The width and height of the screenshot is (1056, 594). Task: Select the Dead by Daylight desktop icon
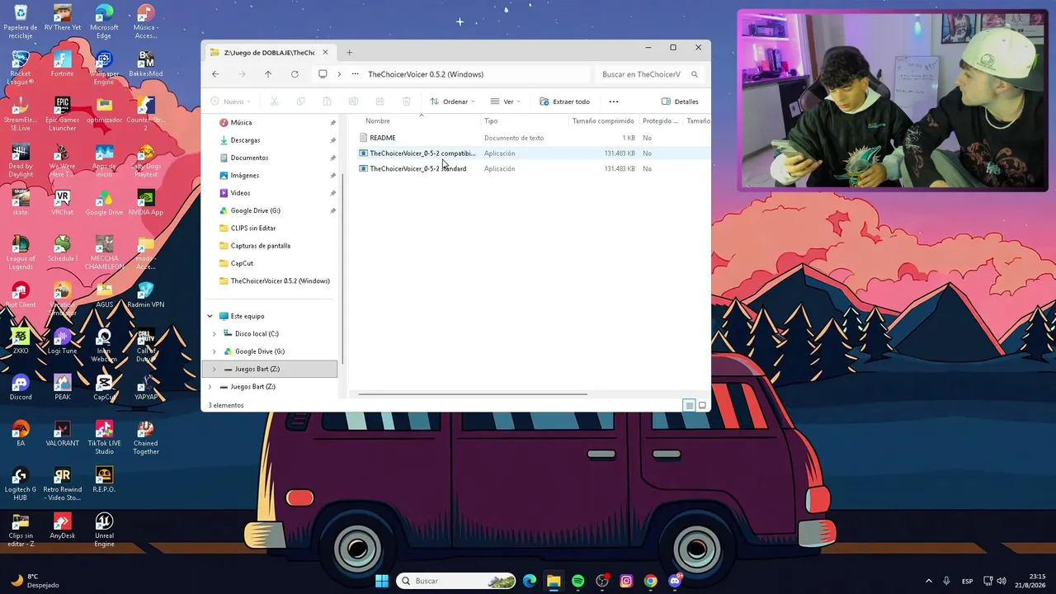coord(21,161)
